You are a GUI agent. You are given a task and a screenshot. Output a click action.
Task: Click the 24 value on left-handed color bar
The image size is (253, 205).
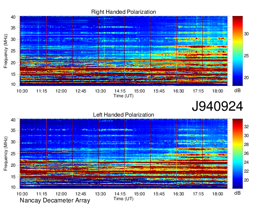click(246, 162)
